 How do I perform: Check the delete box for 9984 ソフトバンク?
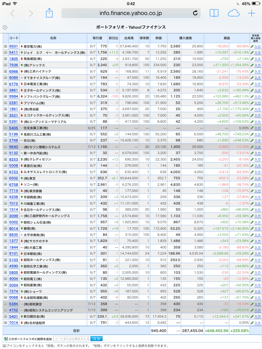click(5, 96)
